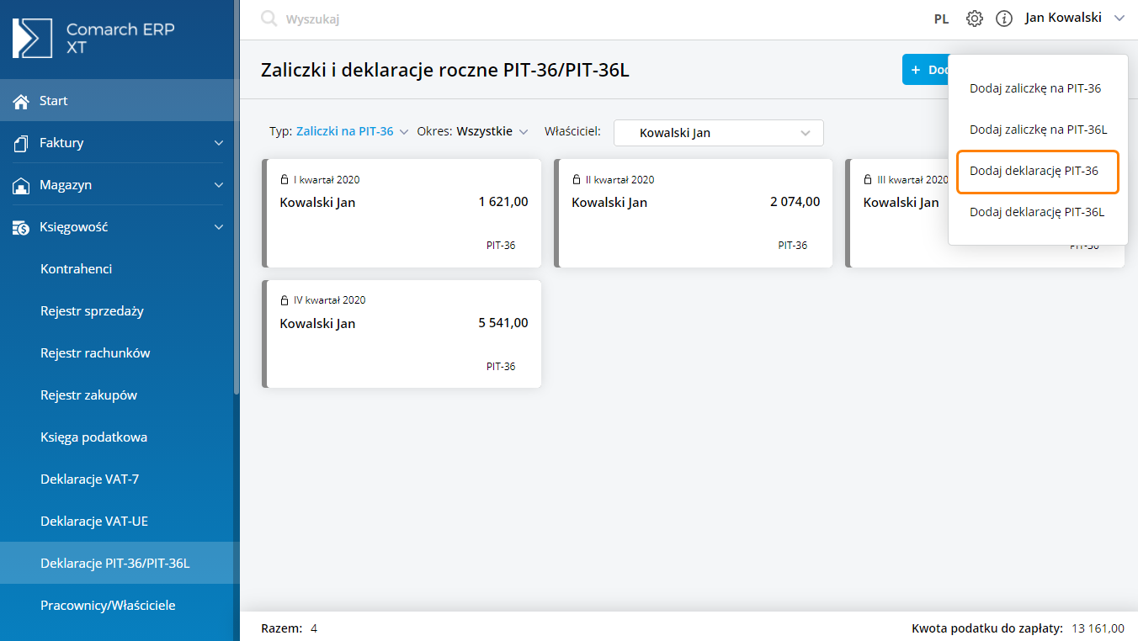Open settings via the gear icon
This screenshot has width=1138, height=641.
[974, 19]
